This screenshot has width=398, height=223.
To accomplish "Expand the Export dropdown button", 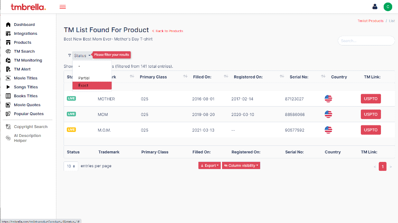I will [x=210, y=165].
